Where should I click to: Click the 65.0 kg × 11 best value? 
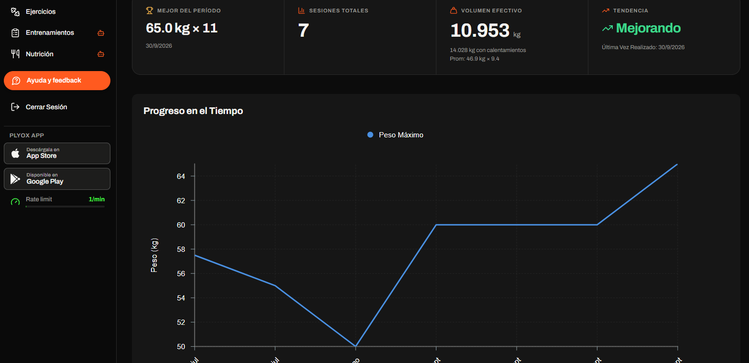182,28
